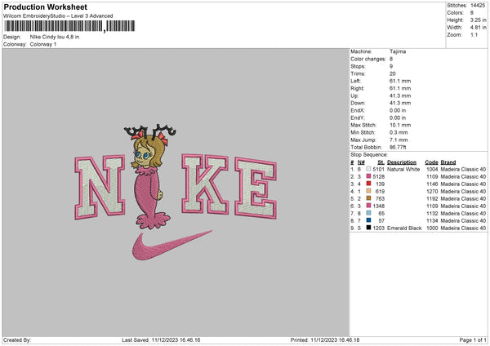This screenshot has height=346, width=490.
Task: Click the barcode under the worksheet title
Action: pos(69,26)
